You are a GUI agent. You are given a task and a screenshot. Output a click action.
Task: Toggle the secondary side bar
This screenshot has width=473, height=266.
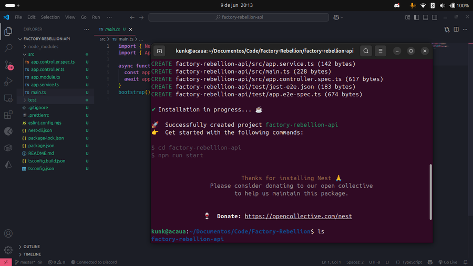pos(435,17)
